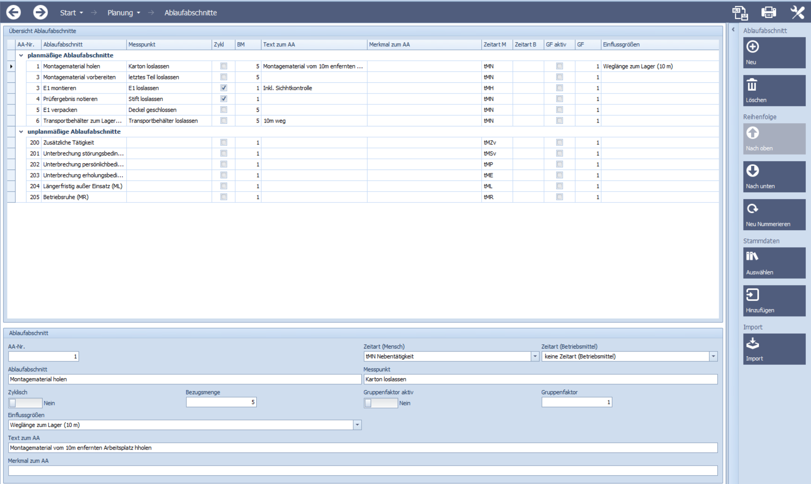Toggle GF aktiv for Zusätzliche Tätigkeit
The image size is (811, 484).
pyautogui.click(x=559, y=143)
